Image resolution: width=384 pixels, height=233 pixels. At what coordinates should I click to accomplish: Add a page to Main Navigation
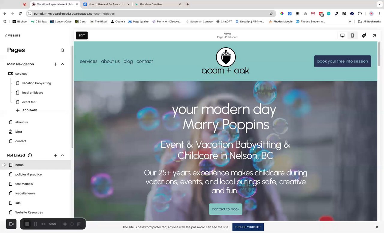(x=55, y=64)
